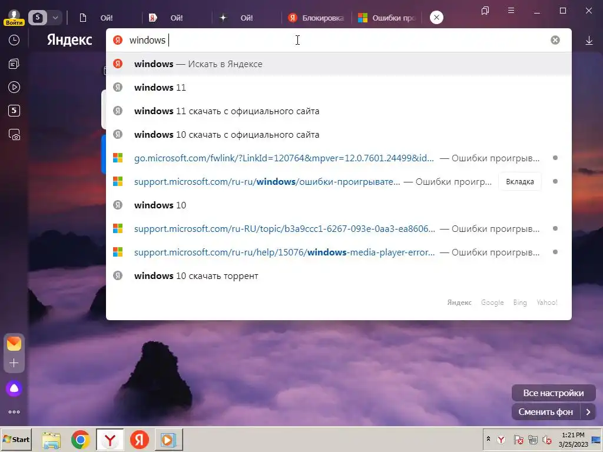Open support.microsoft.com/ru-ru/windows suggestion

339,181
